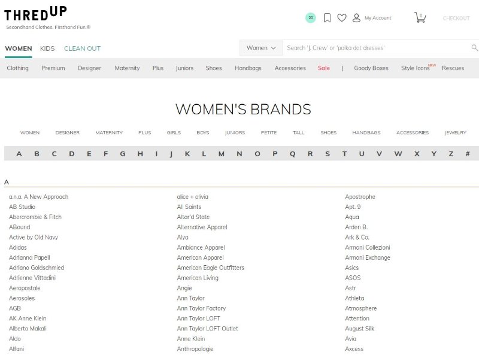Open the Apt. 9 brand link
Viewport: 479px width, 355px height.
(353, 207)
